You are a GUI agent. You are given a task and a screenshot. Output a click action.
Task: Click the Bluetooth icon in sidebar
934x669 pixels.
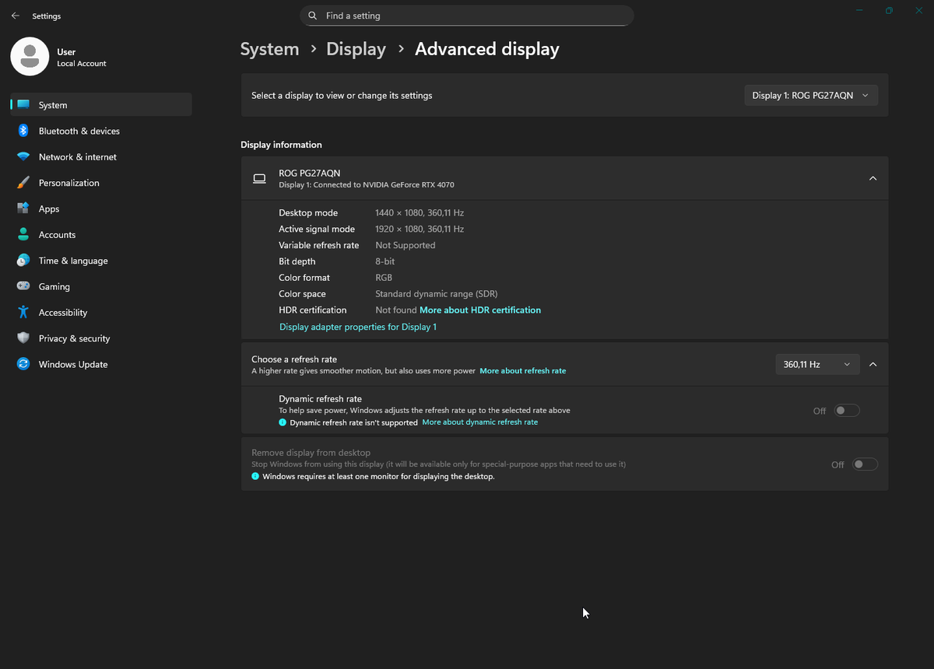pos(23,131)
